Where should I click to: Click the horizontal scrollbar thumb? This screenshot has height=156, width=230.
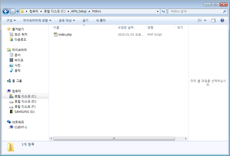(114, 138)
